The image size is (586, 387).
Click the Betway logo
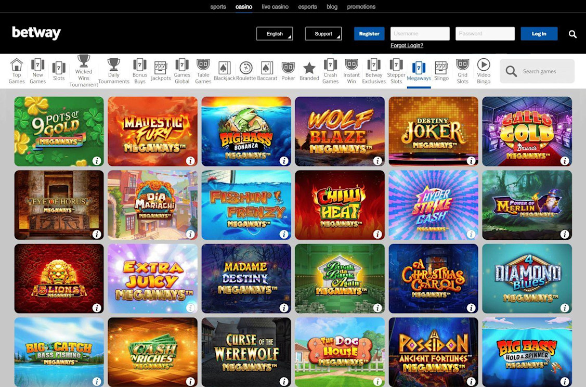pos(36,33)
